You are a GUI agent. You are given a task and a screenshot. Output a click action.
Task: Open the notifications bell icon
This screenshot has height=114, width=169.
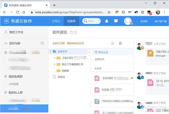(106, 21)
